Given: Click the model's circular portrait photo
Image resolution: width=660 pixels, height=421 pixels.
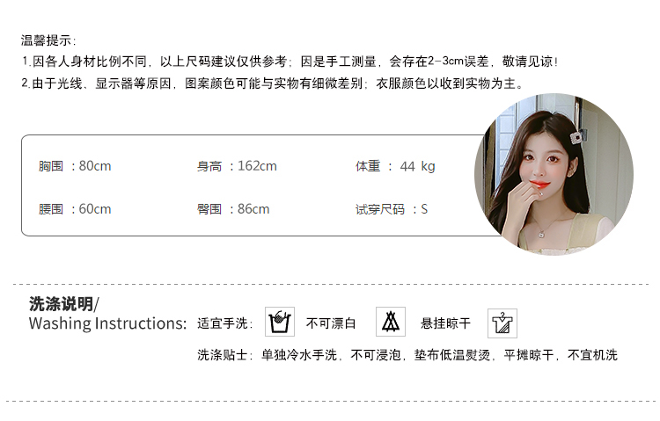Looking at the screenshot, I should pyautogui.click(x=554, y=174).
